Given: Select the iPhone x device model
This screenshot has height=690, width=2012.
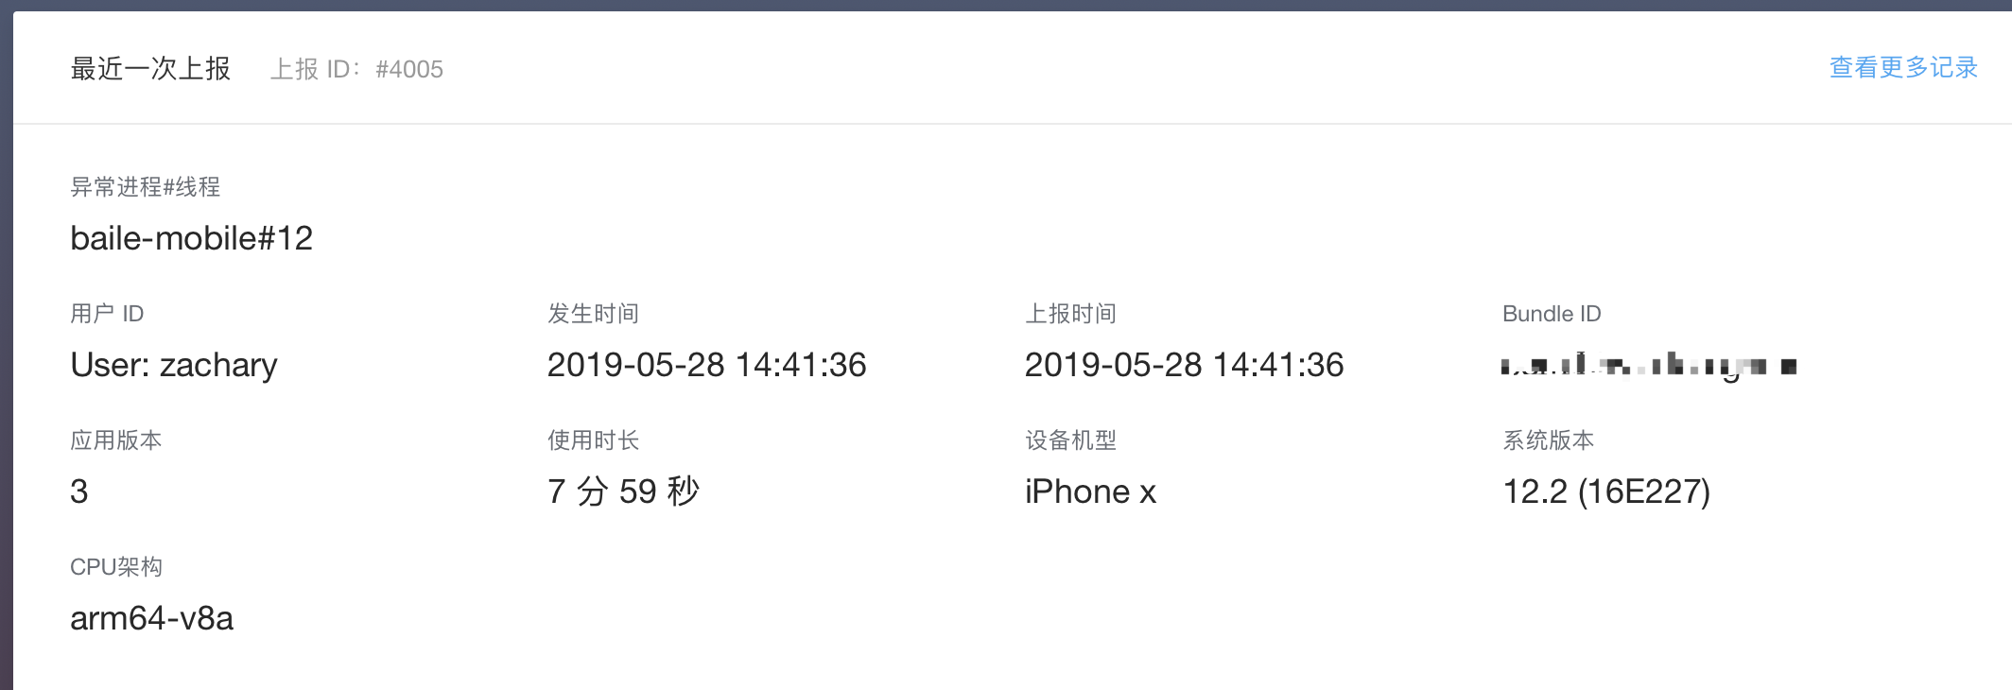Looking at the screenshot, I should [1090, 492].
